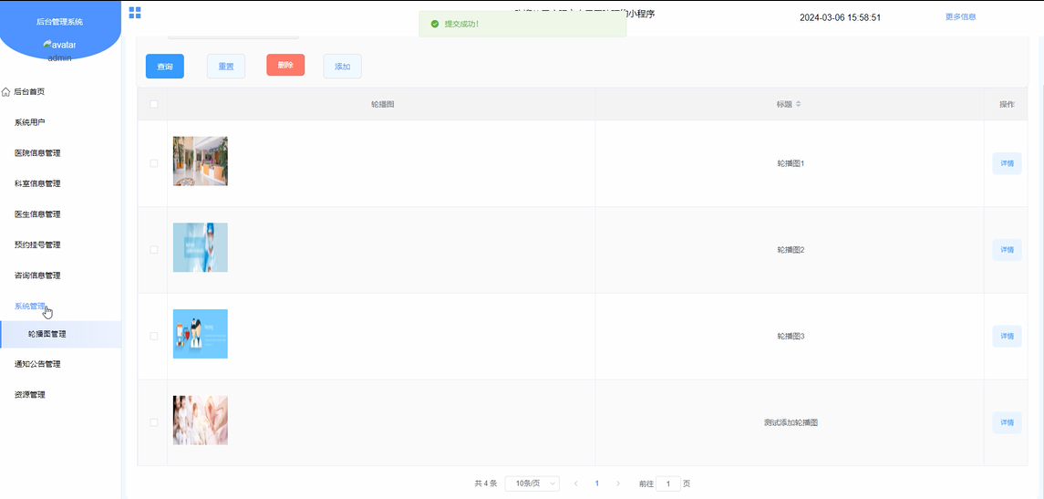This screenshot has height=499, width=1044.
Task: Select 轮播图管理 submenu item
Action: (x=60, y=335)
